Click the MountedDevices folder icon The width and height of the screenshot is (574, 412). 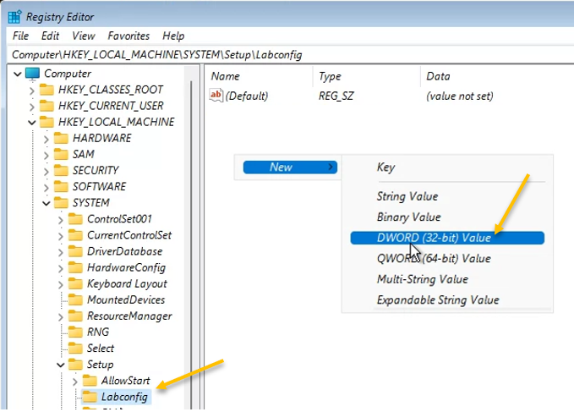(x=75, y=299)
